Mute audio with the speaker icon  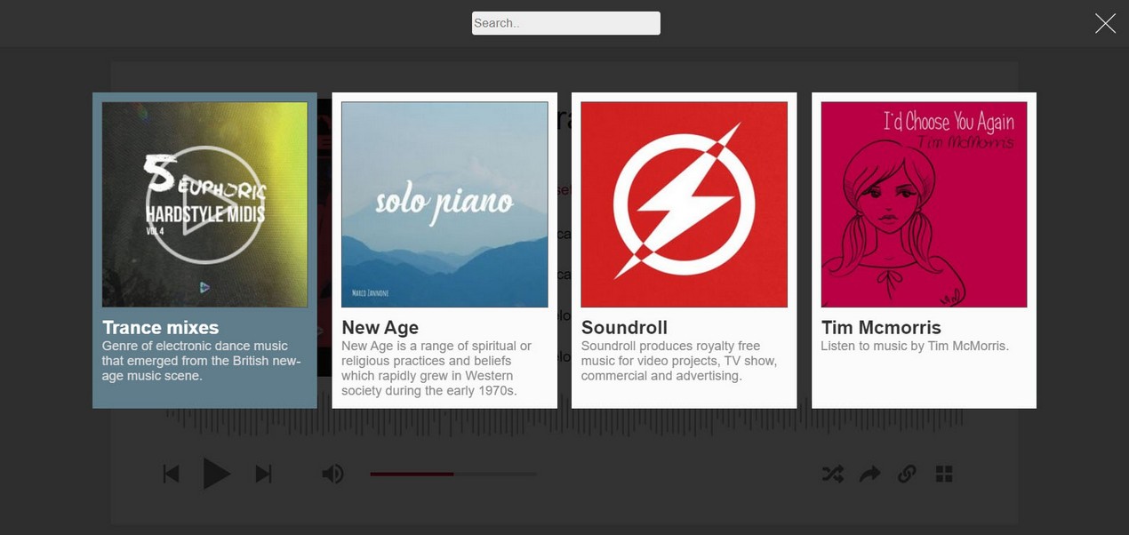click(332, 474)
